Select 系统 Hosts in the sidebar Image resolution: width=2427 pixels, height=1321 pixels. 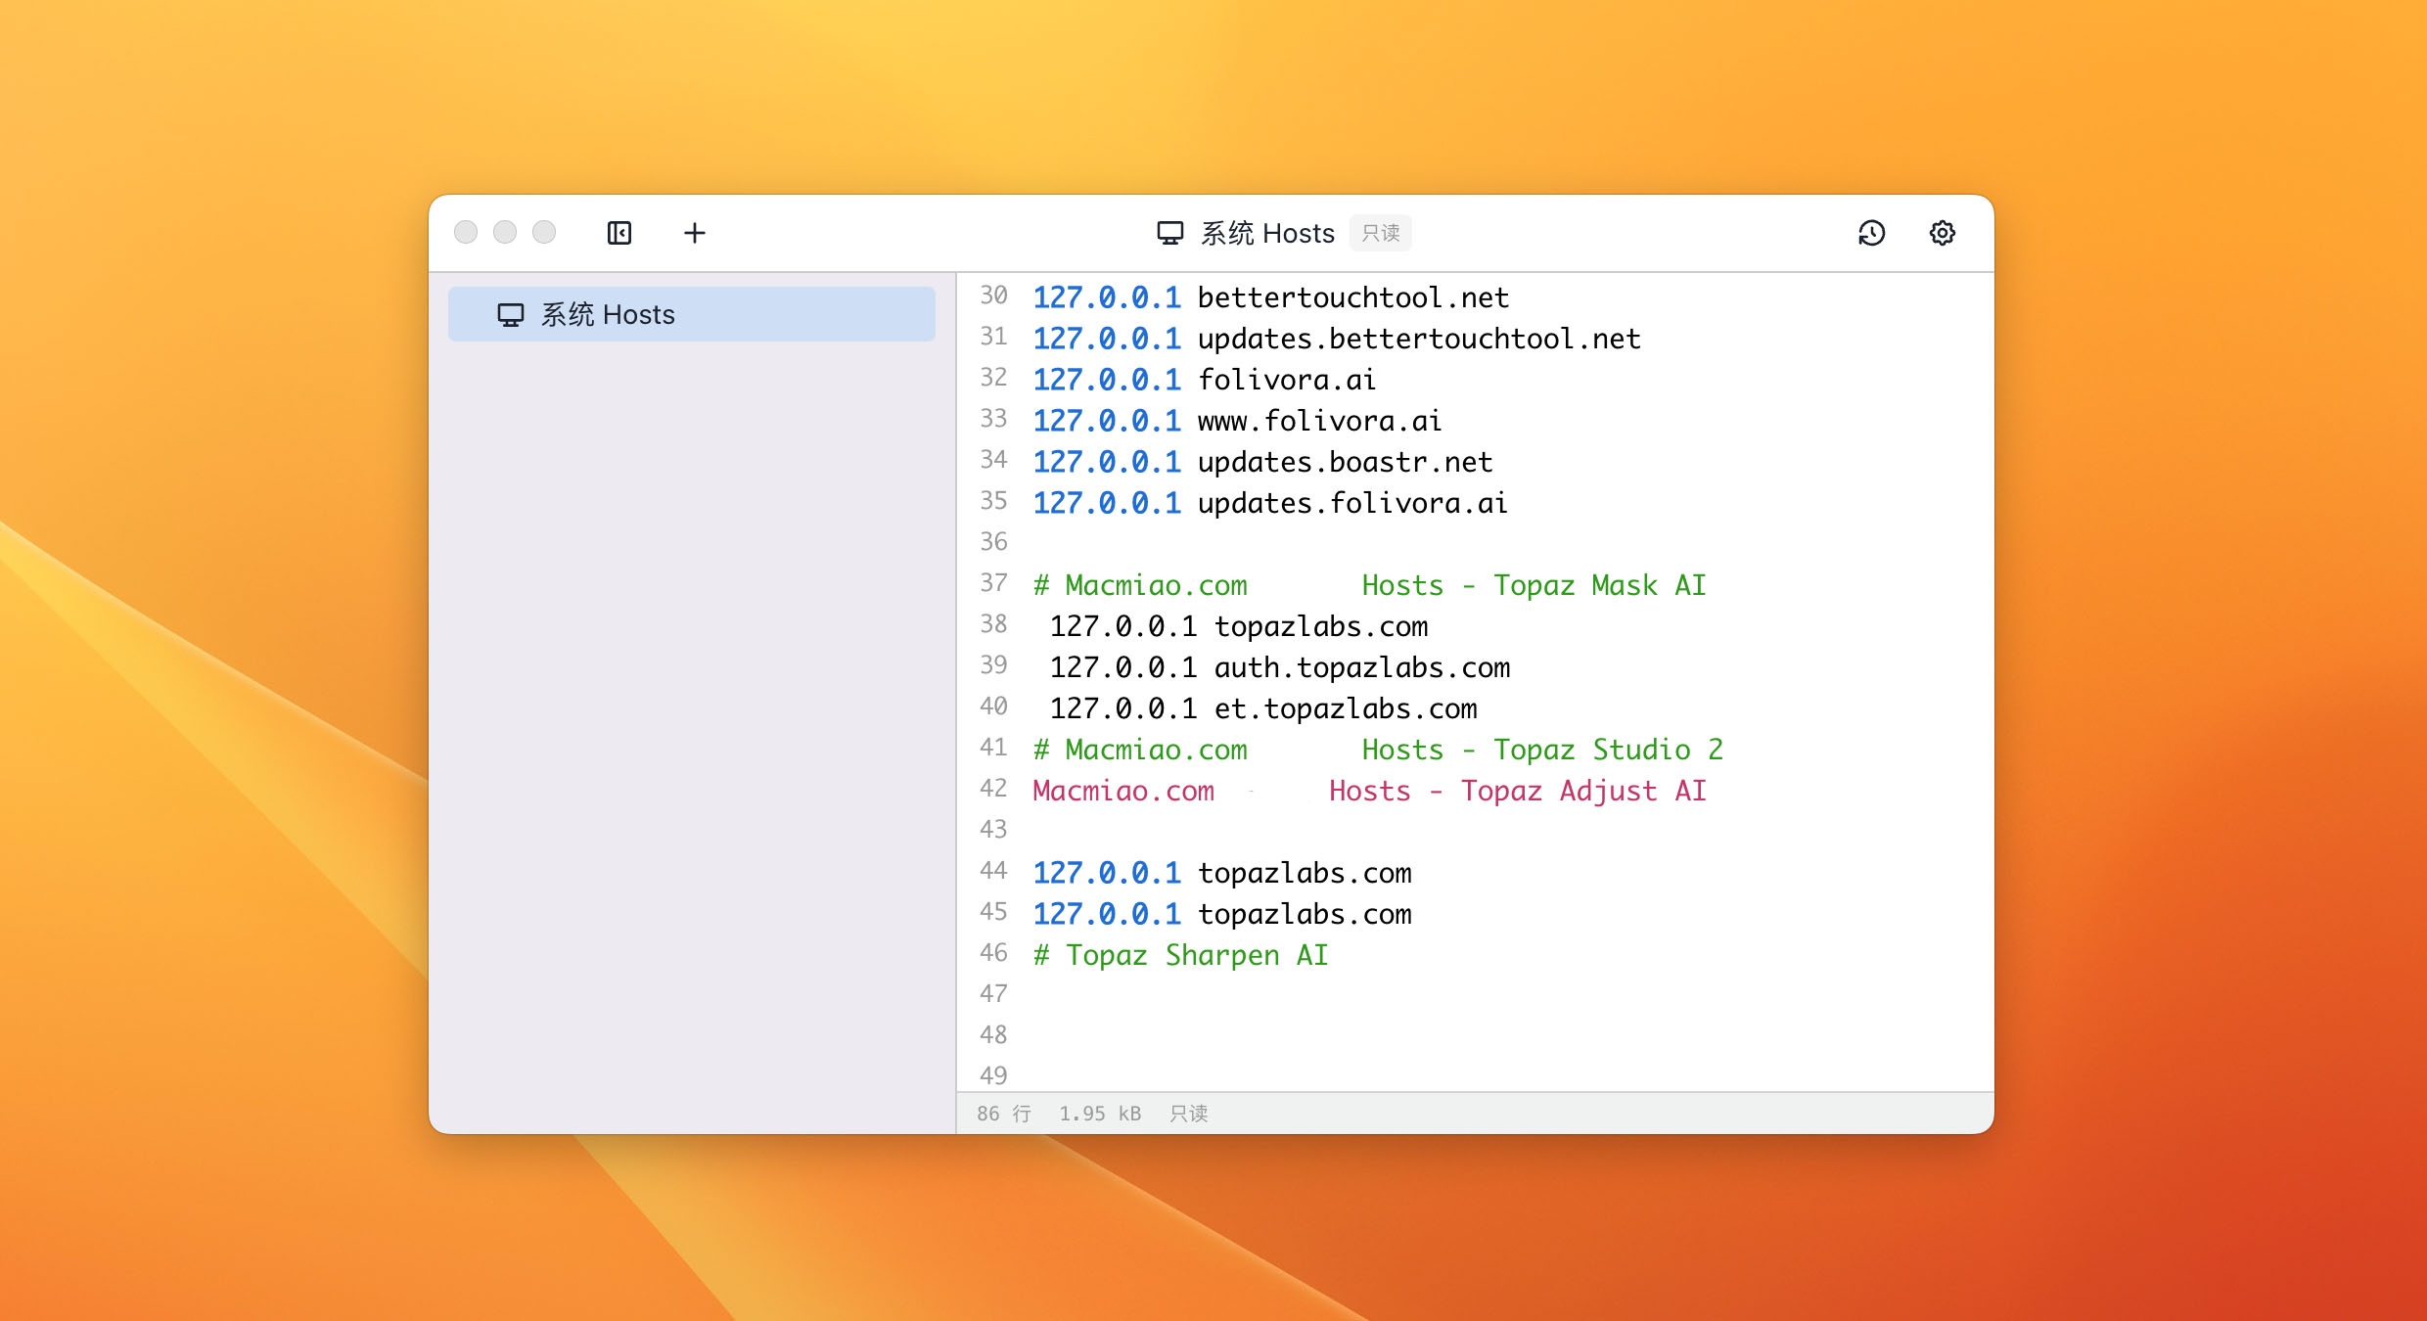pos(692,314)
